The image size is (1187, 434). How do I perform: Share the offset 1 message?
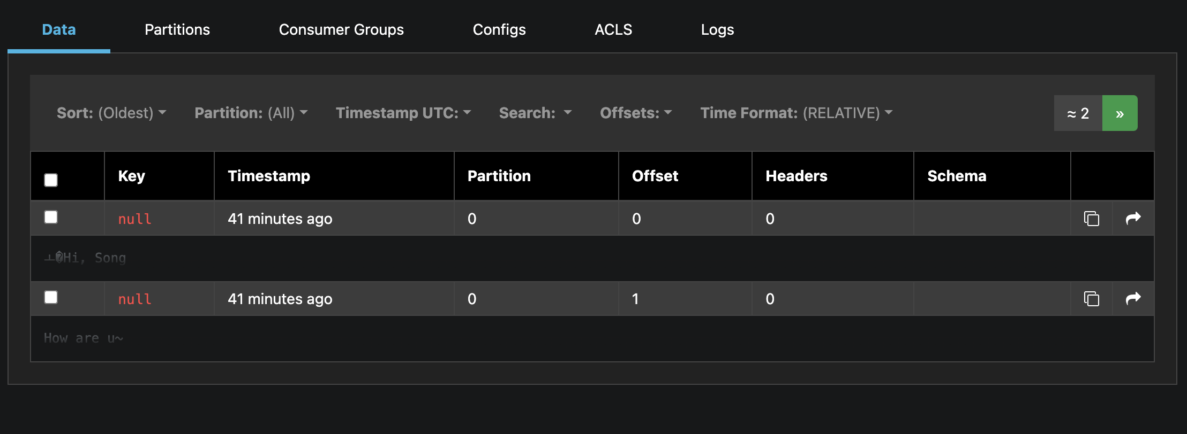tap(1133, 298)
